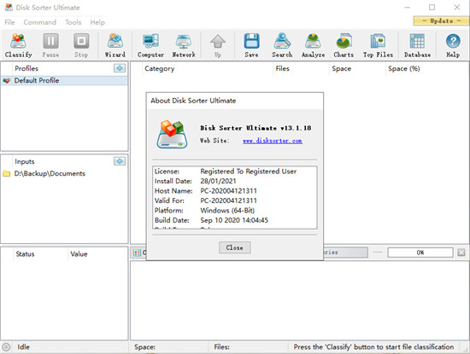The height and width of the screenshot is (354, 470).
Task: Click the status bar Classify hint message
Action: pyautogui.click(x=373, y=347)
